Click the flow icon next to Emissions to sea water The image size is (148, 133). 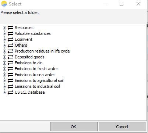[x=10, y=75]
